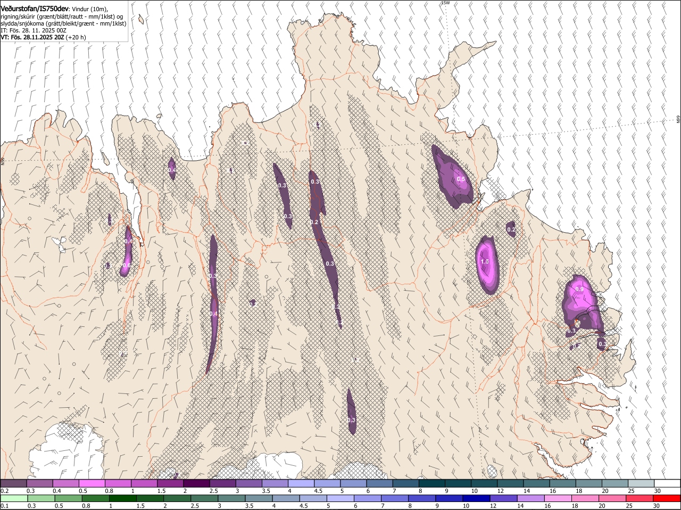Pick the lower-row green swatch starting at 0.8
This screenshot has width=681, height=510.
click(x=95, y=498)
